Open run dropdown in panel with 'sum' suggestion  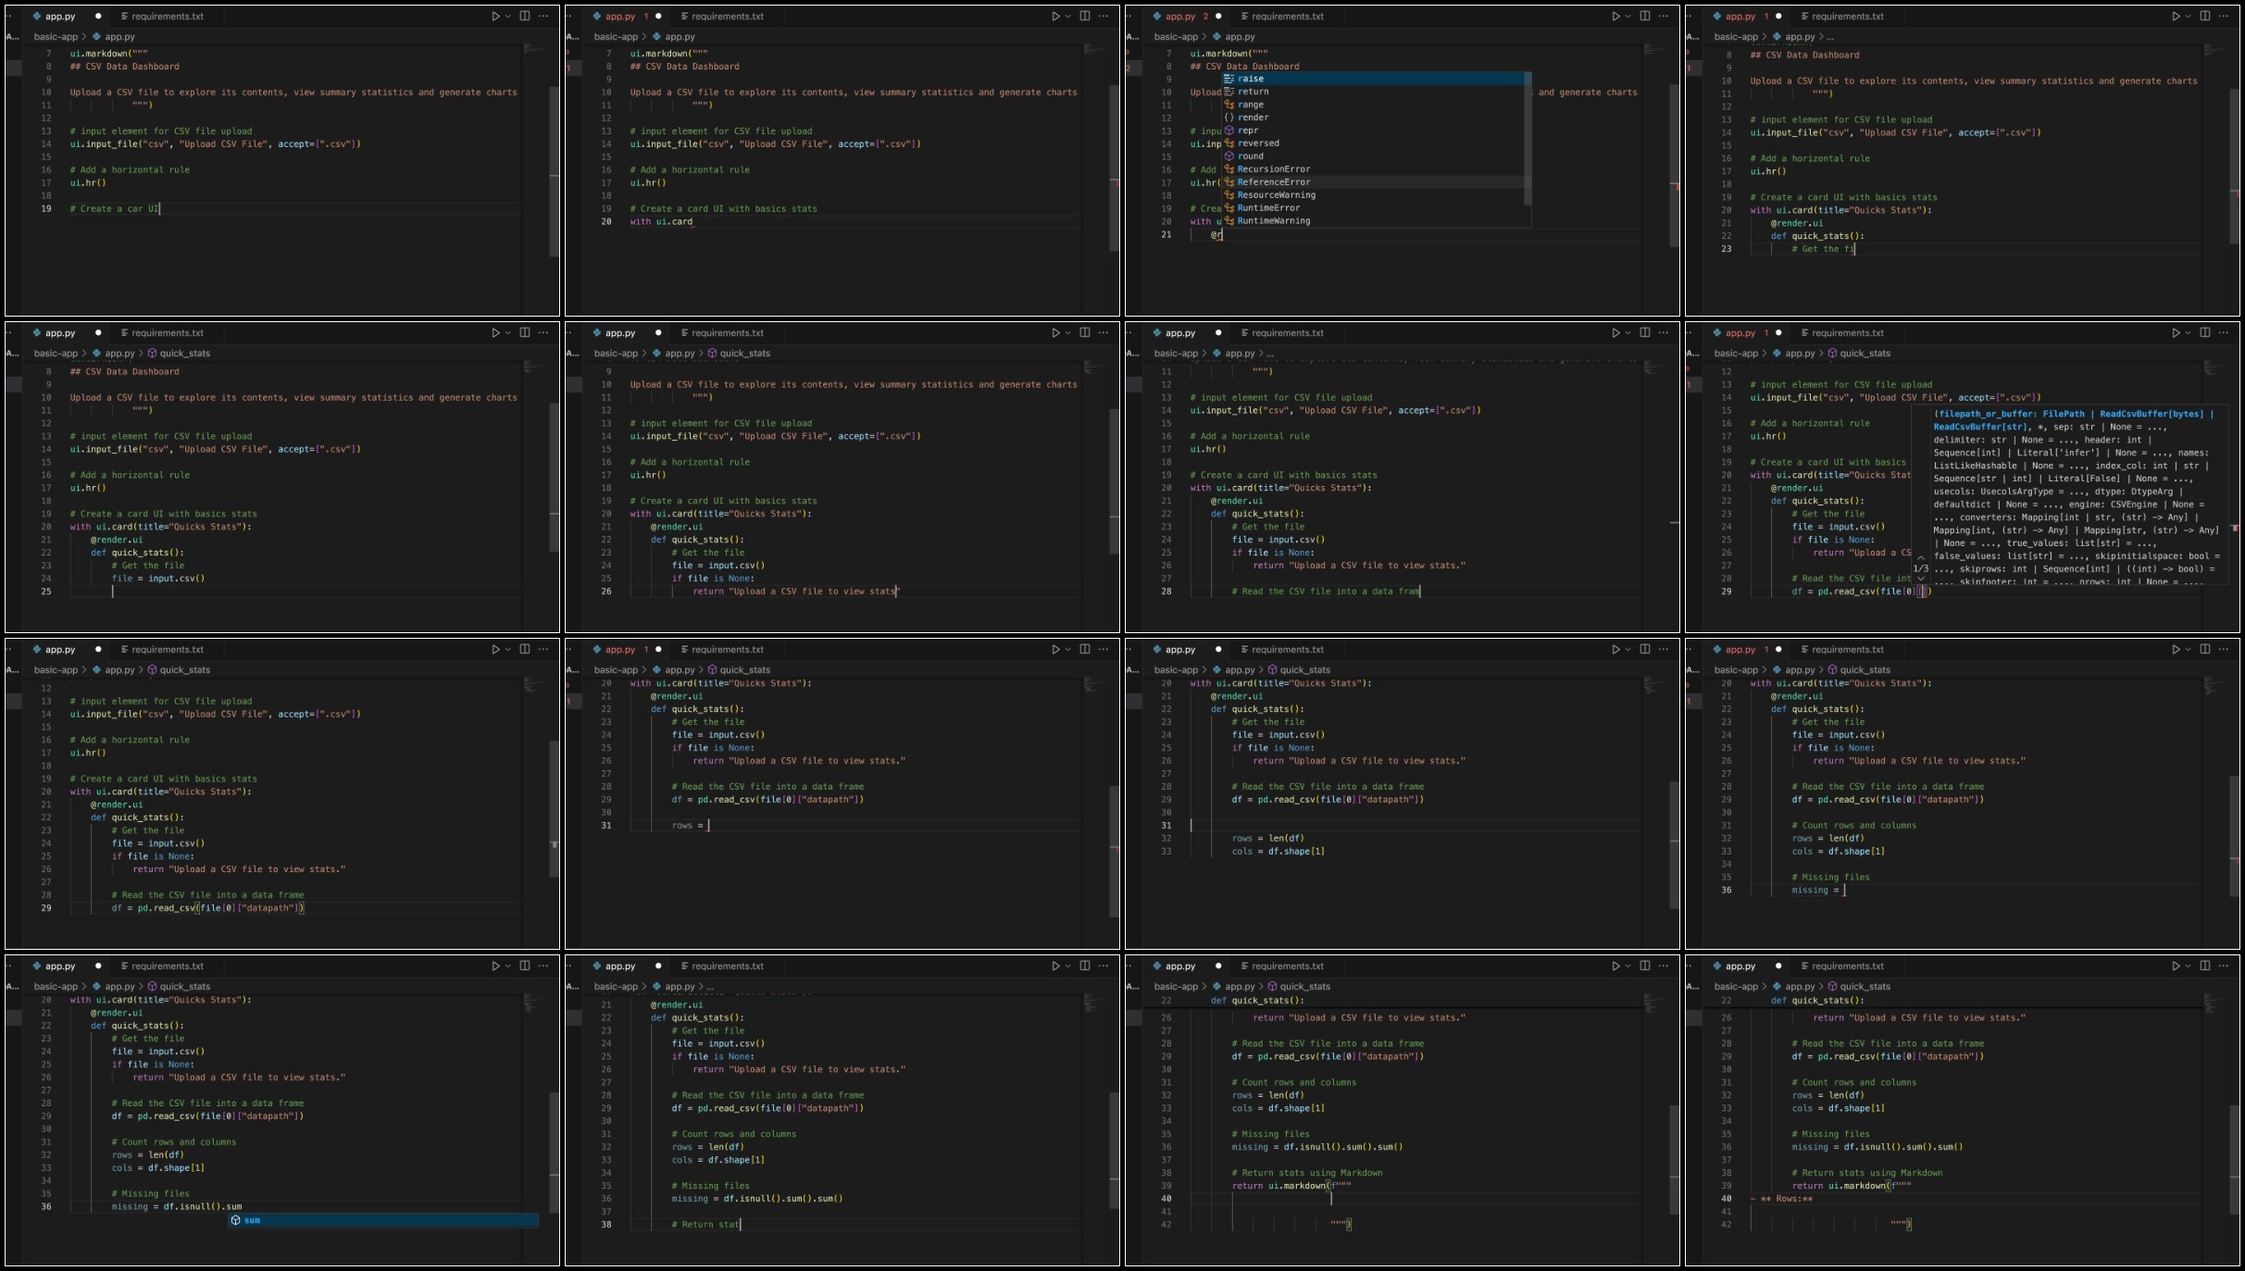pyautogui.click(x=508, y=966)
